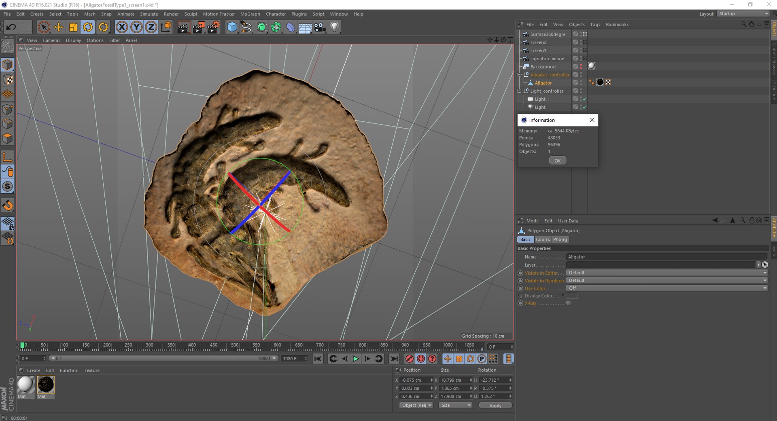Toggle Background object visibility dots
The width and height of the screenshot is (777, 421).
pos(581,67)
